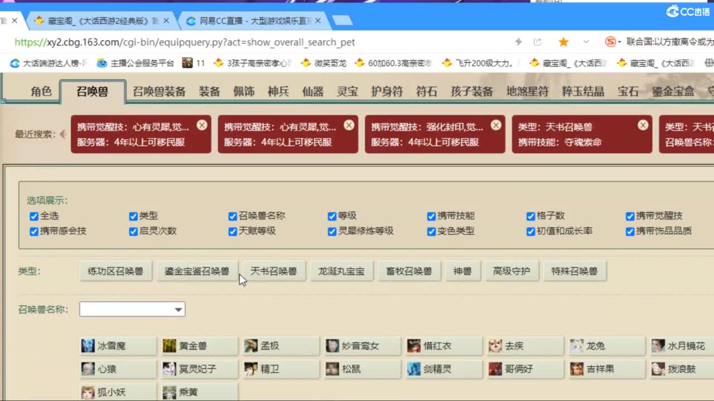Uncheck the 携带感会技 checkbox
Viewport: 714px width, 401px height.
(34, 231)
